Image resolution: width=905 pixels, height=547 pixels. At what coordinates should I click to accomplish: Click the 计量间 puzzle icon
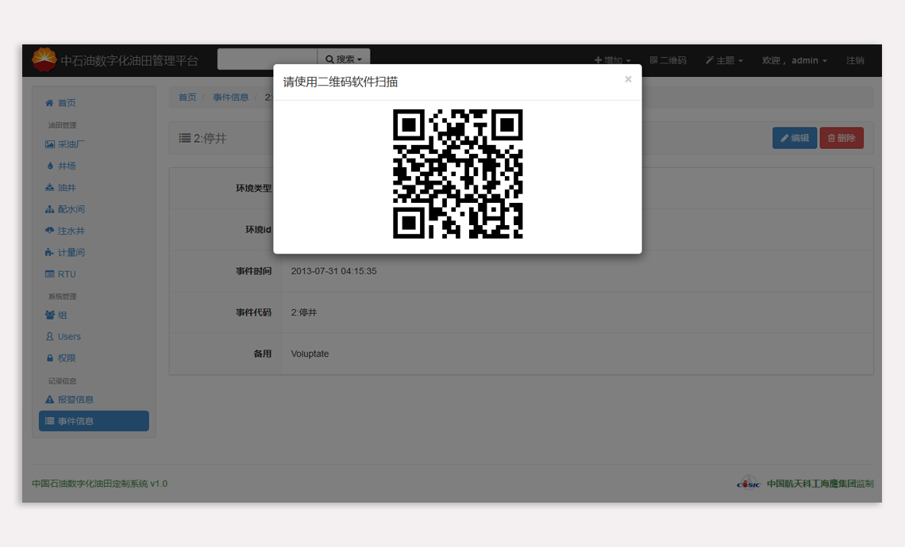[x=49, y=252]
